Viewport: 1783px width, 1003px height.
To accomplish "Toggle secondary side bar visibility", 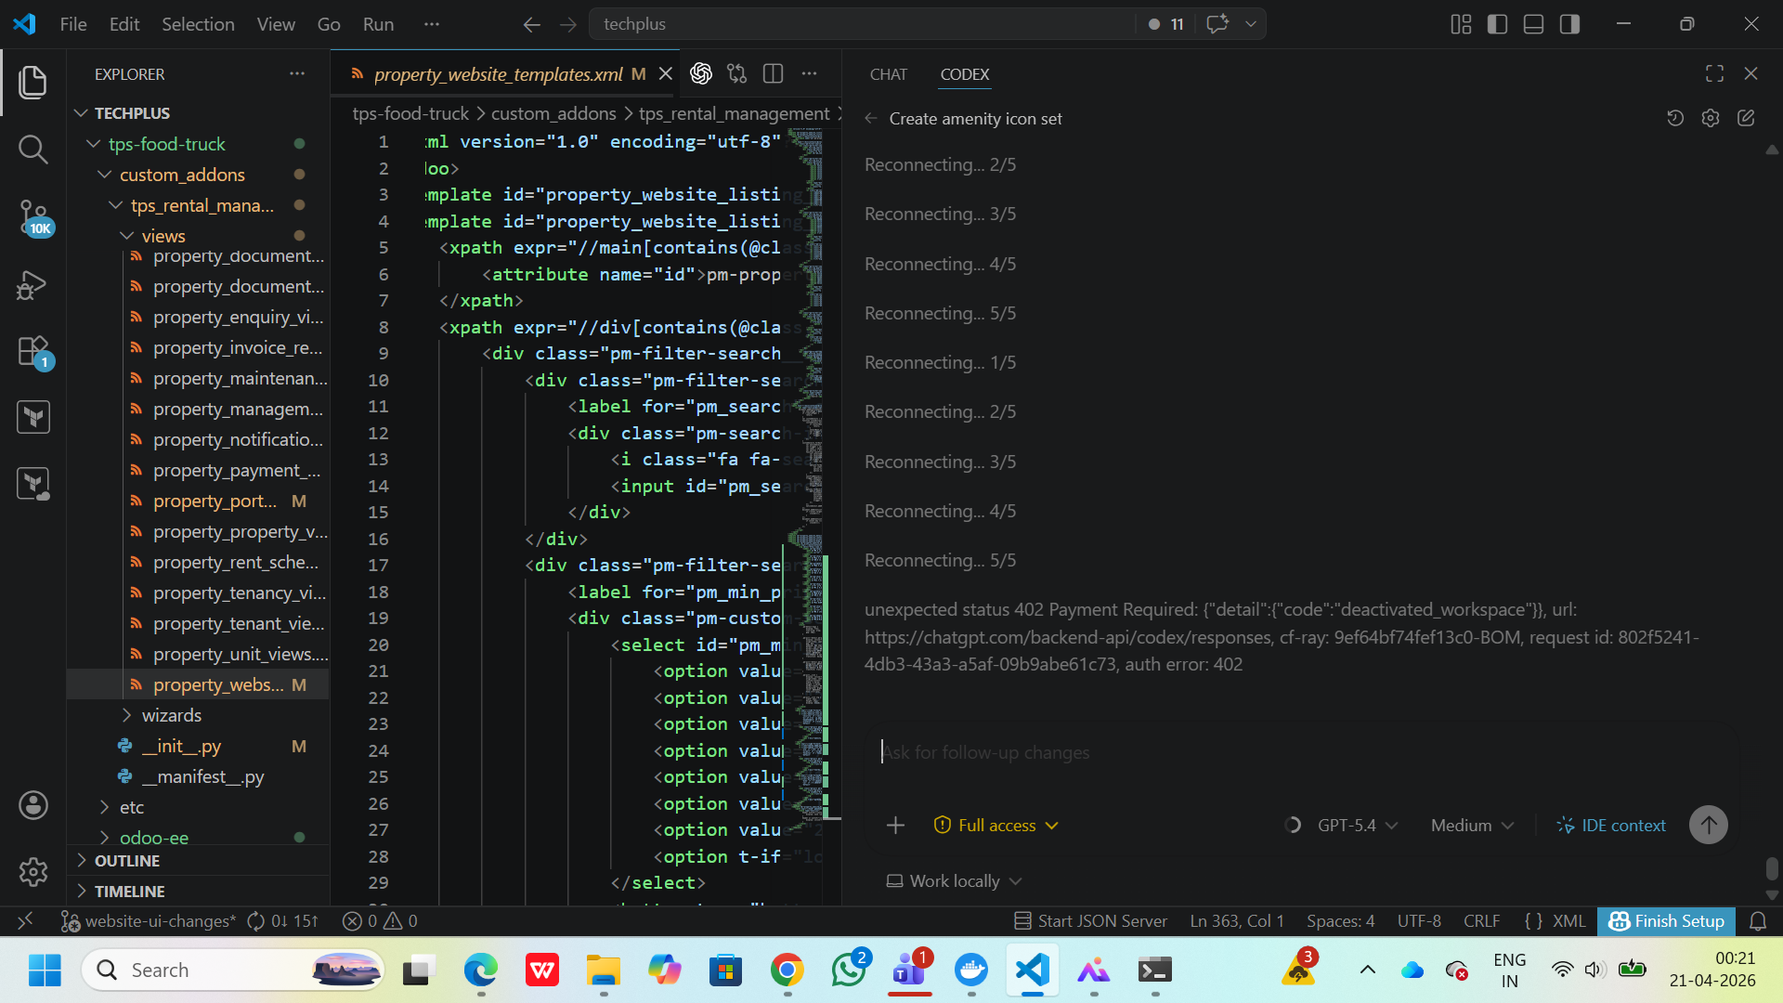I will click(x=1569, y=24).
